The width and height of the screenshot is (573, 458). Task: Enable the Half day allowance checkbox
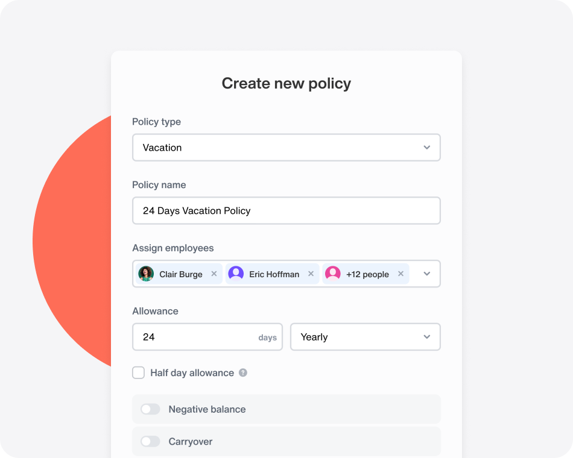[138, 372]
